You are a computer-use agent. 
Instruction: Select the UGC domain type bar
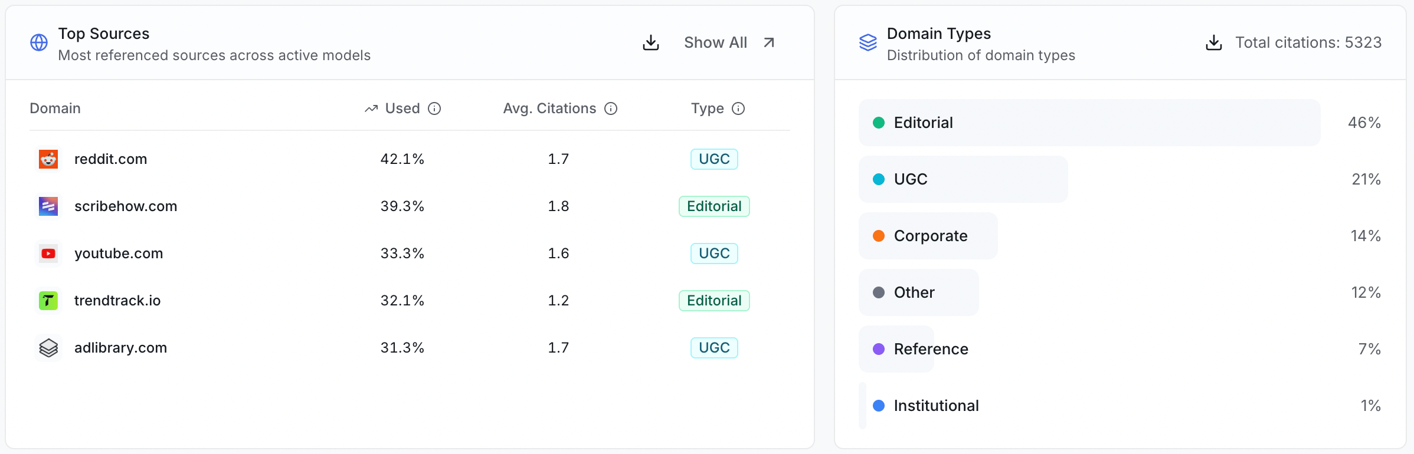point(963,179)
